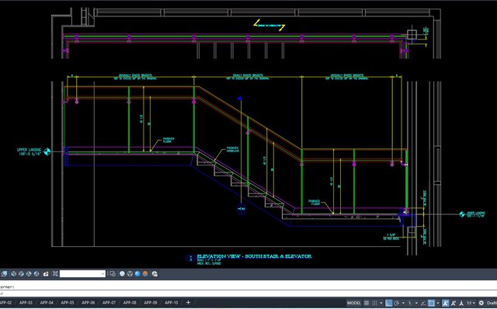Open the APP-09 layout tab

pyautogui.click(x=151, y=303)
